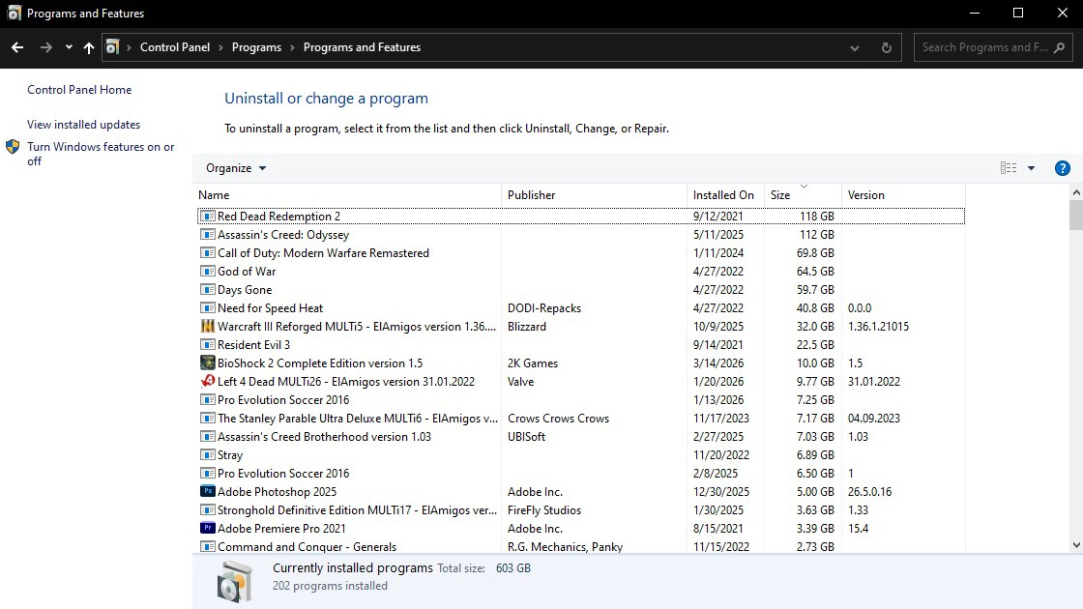Viewport: 1083px width, 609px height.
Task: Click the Windows features shield icon
Action: [x=13, y=147]
